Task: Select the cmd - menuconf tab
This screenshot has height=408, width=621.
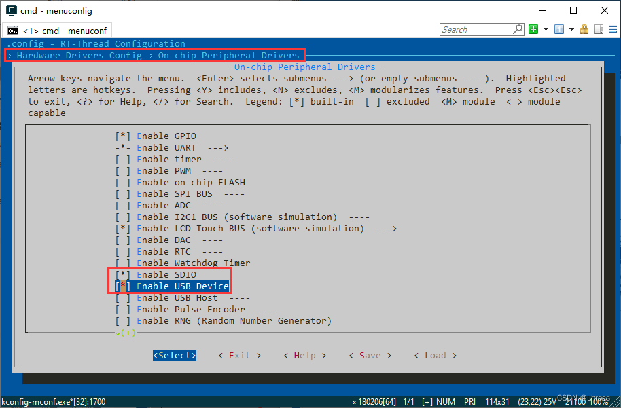Action: pos(56,31)
